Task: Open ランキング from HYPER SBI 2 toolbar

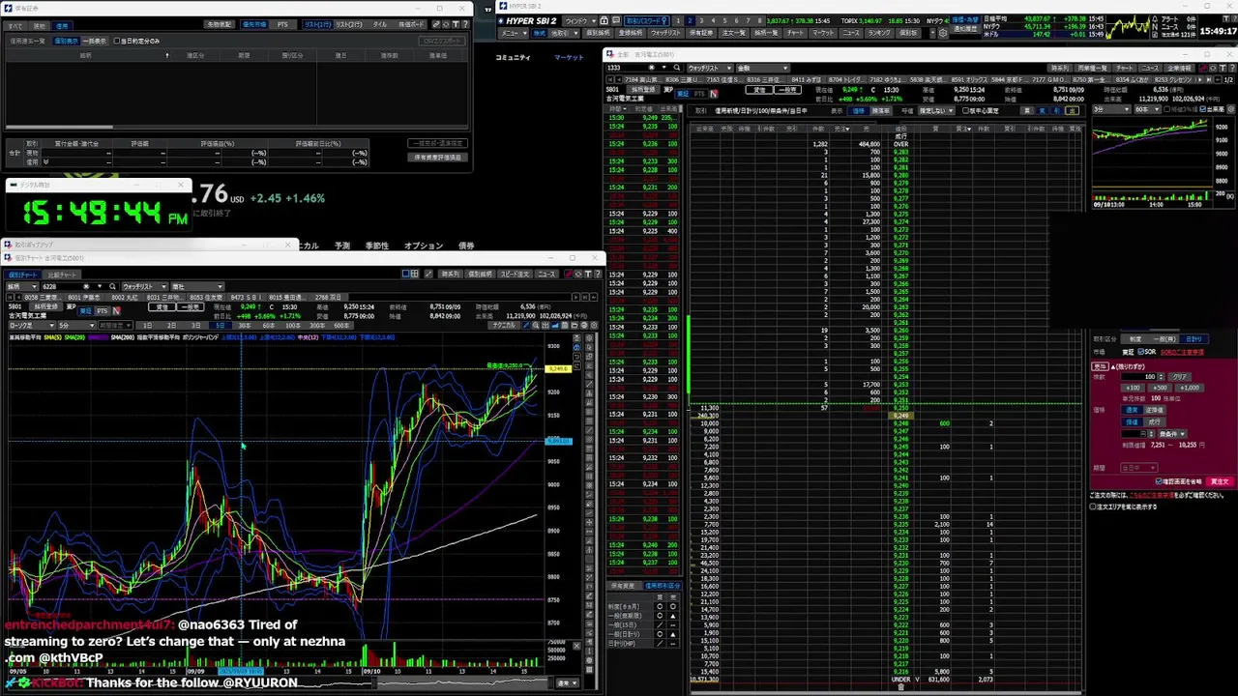Action: point(878,33)
